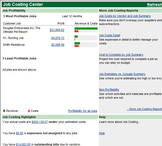Viewport: 162px width, 146px height.
Task: Select the Douglas Enterprises Ultimate Pet Resort job
Action: [x=22, y=30]
